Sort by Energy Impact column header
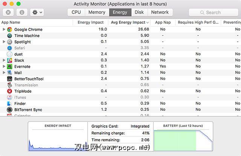This screenshot has height=156, width=241. click(x=90, y=23)
